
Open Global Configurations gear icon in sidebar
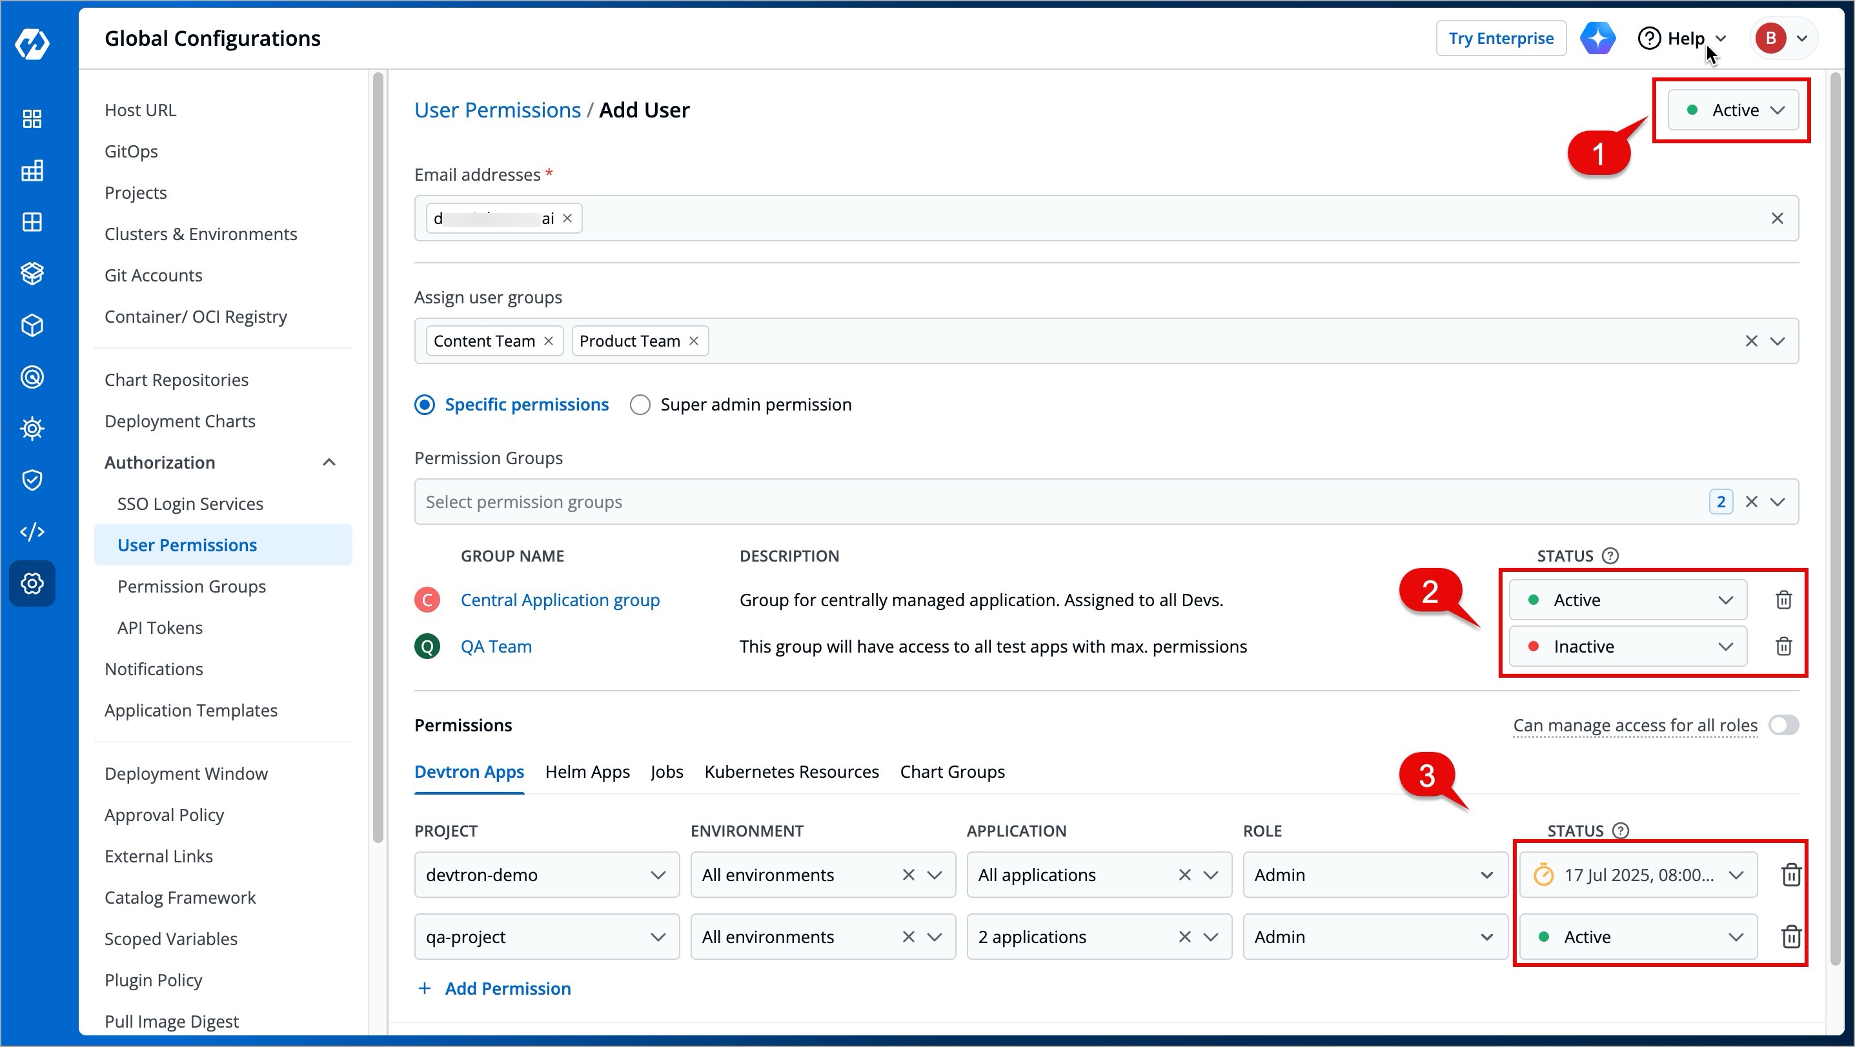[32, 584]
